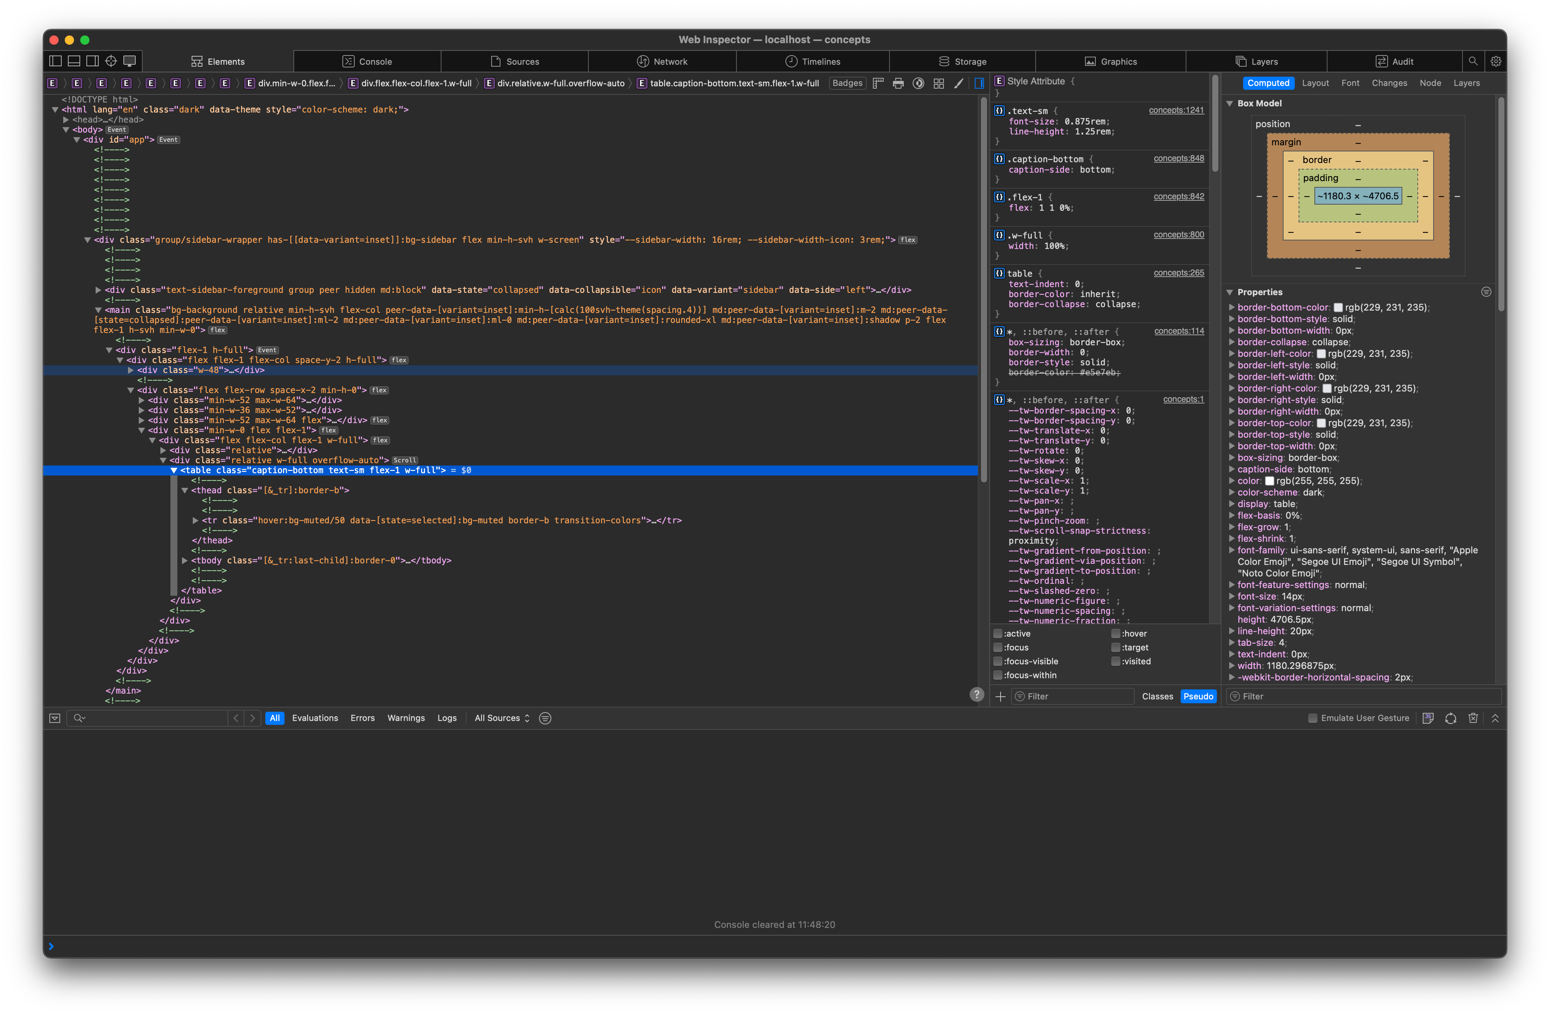The width and height of the screenshot is (1550, 1015).
Task: Enable the :active pseudo-class checkbox
Action: coord(997,634)
